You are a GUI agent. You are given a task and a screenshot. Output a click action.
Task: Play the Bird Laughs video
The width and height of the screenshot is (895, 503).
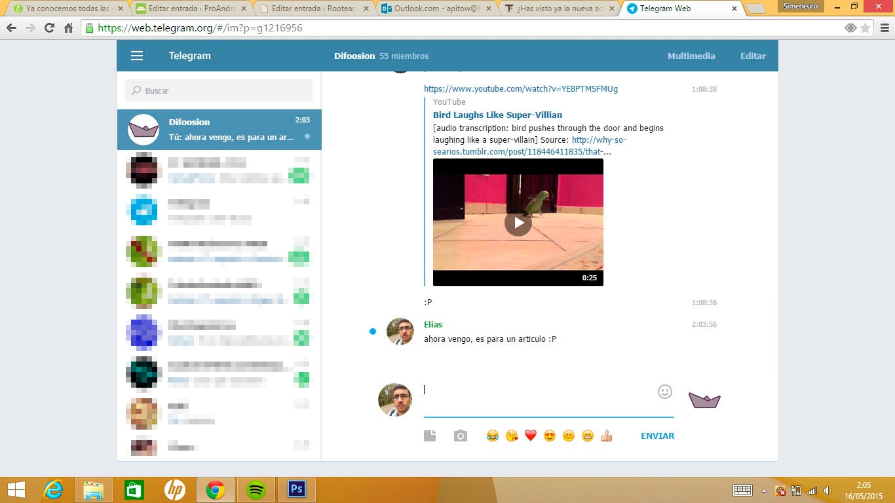click(518, 223)
